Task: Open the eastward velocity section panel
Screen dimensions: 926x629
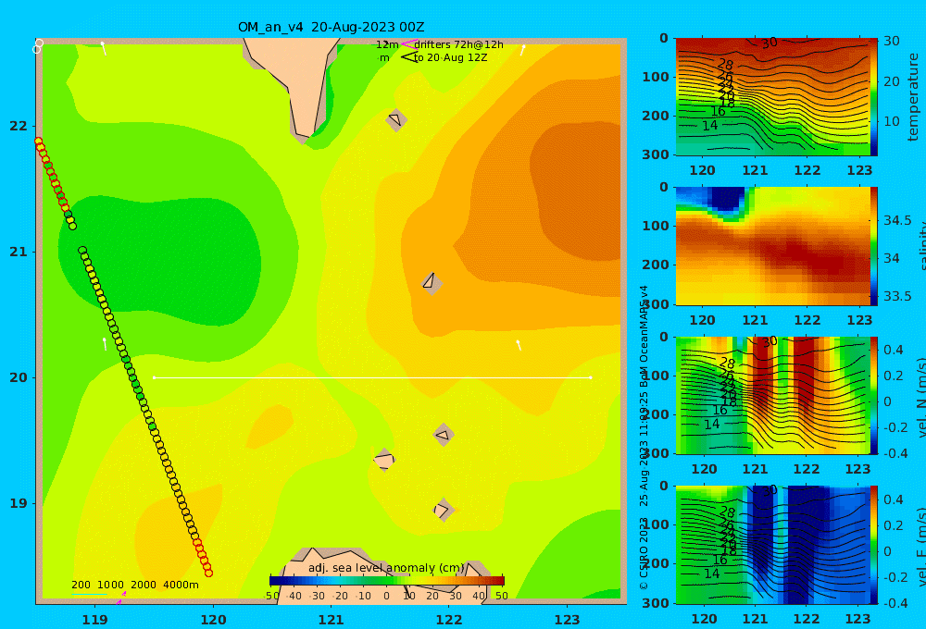Action: [x=772, y=545]
